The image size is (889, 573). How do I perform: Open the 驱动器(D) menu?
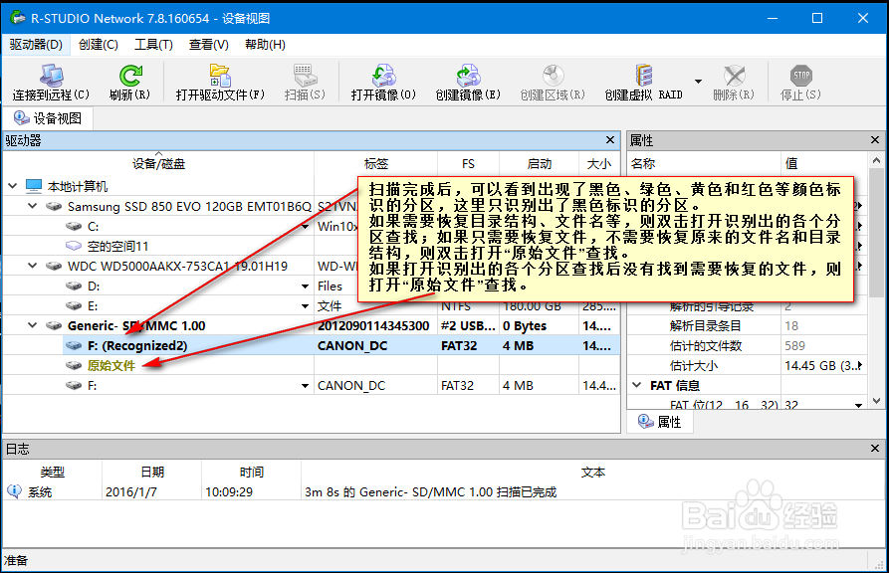(x=36, y=45)
